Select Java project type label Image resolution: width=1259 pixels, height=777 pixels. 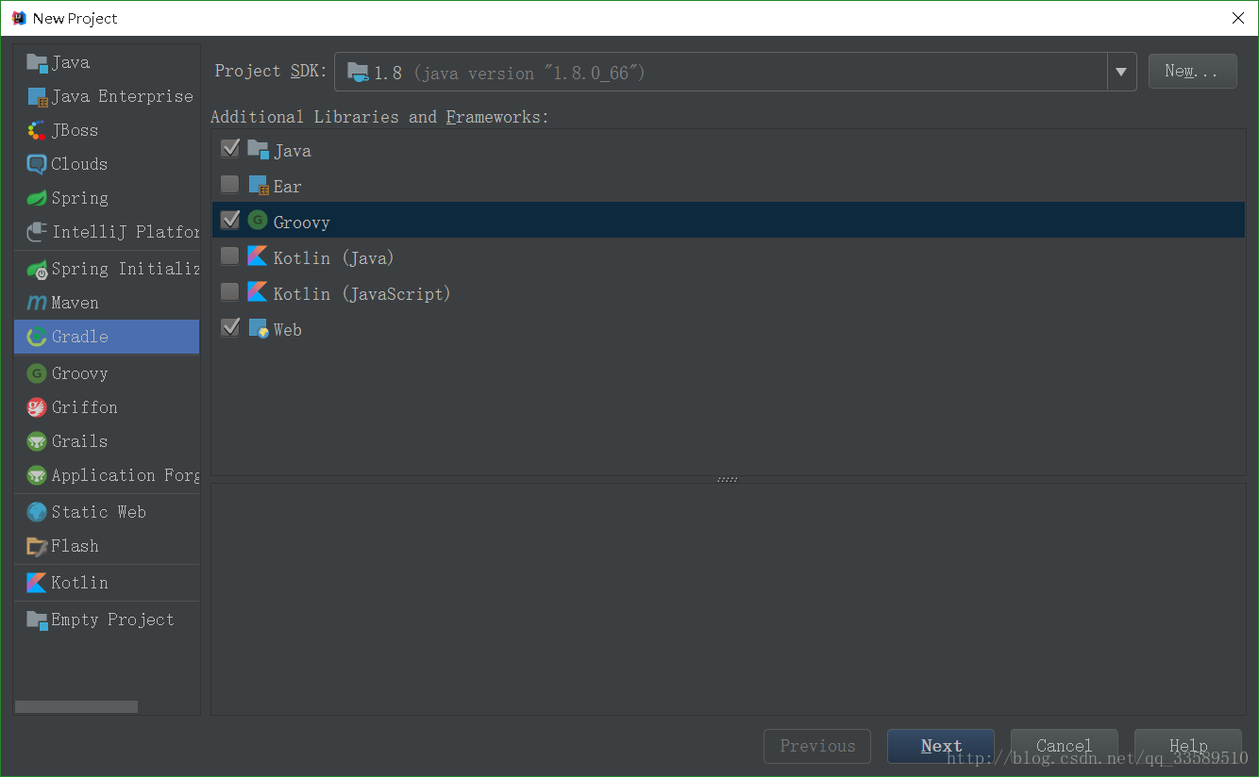pyautogui.click(x=71, y=63)
